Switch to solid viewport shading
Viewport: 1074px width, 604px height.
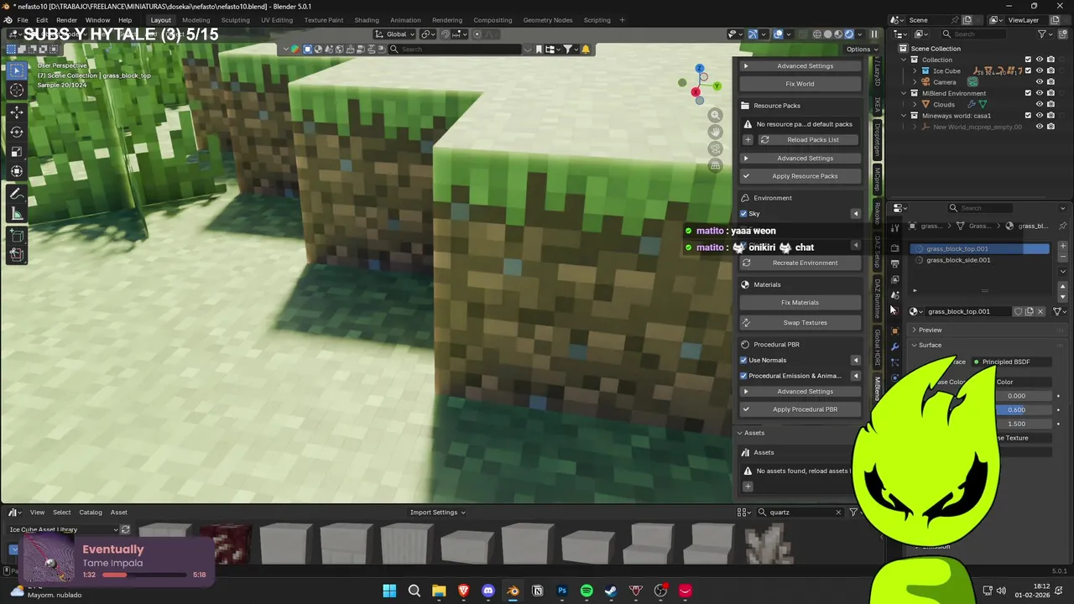click(x=827, y=34)
